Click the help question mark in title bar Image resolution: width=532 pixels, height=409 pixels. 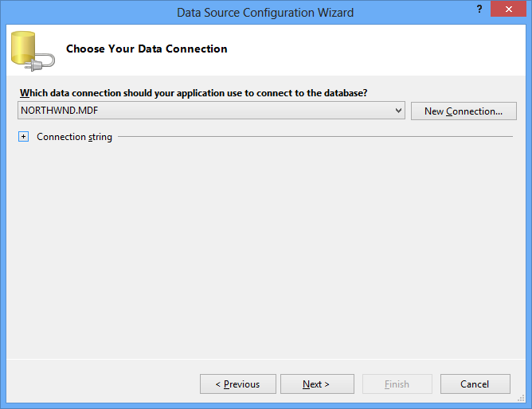(479, 10)
